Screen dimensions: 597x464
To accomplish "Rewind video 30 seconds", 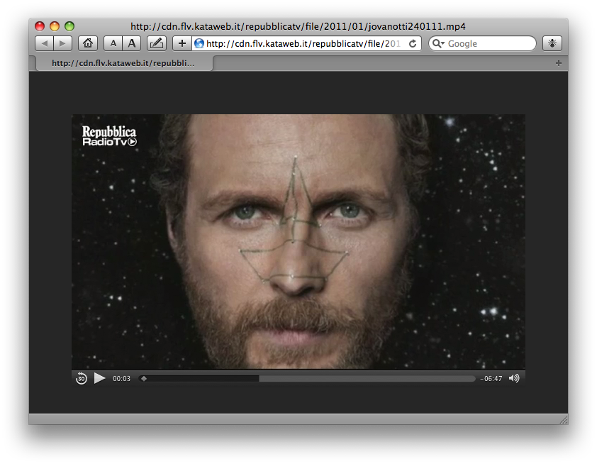I will coord(82,378).
